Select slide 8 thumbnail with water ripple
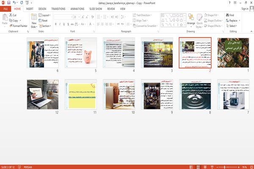The width and height of the screenshot is (254, 169). [x=195, y=94]
